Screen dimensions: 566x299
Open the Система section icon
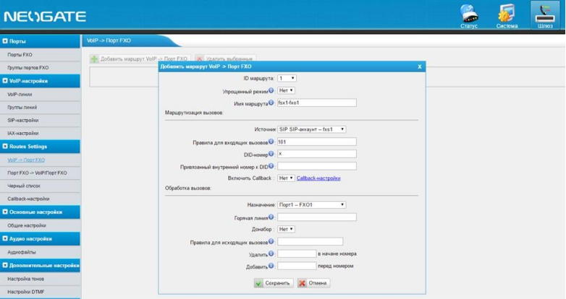507,16
